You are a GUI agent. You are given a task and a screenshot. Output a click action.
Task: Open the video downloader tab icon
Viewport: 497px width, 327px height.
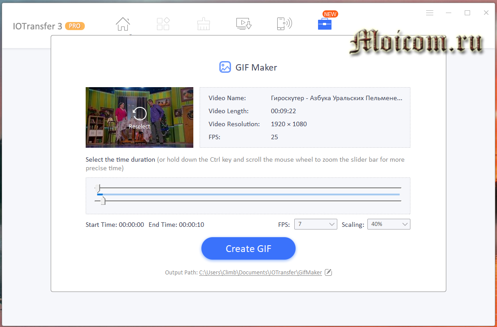tap(244, 24)
